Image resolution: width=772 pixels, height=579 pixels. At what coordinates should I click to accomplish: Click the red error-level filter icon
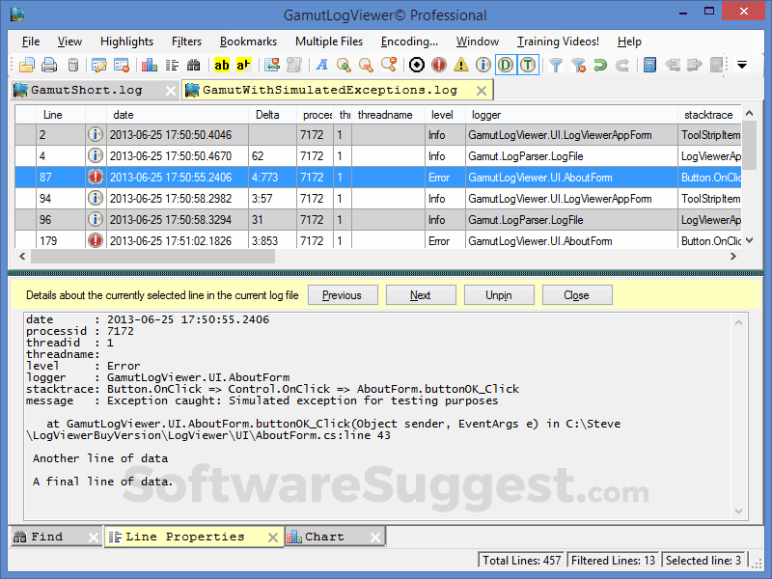point(436,65)
